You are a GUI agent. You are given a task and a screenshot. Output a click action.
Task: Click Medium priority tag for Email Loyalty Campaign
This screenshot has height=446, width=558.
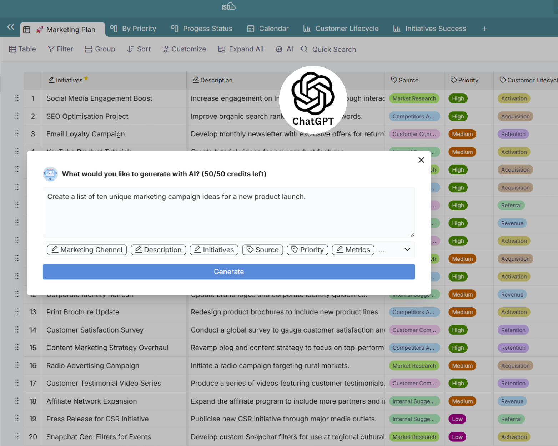click(462, 134)
